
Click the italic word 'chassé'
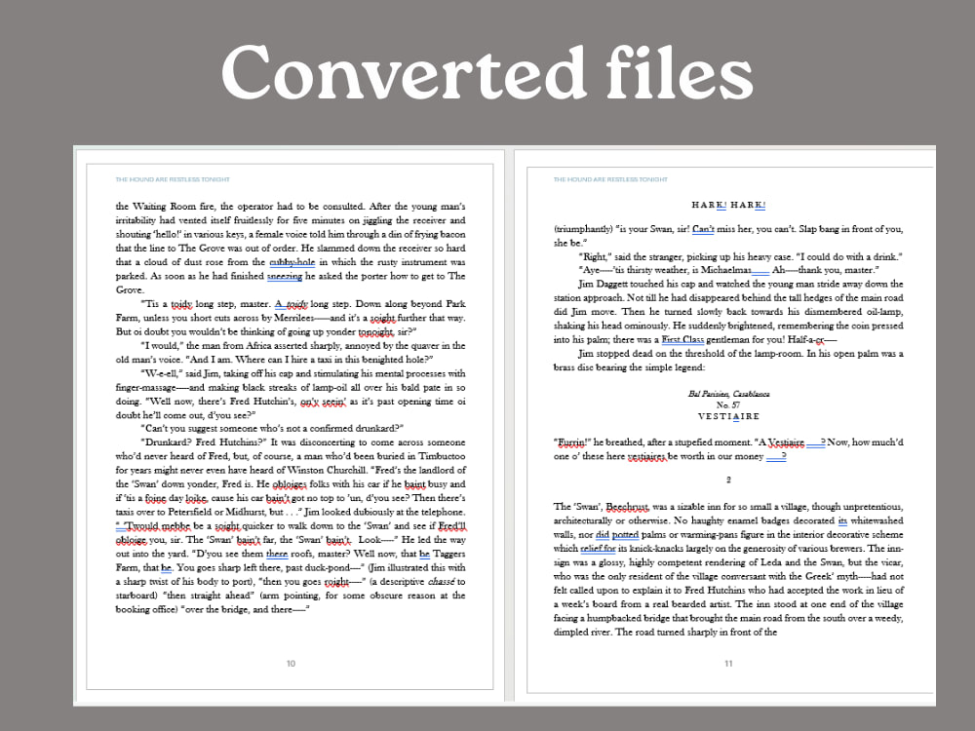point(442,582)
